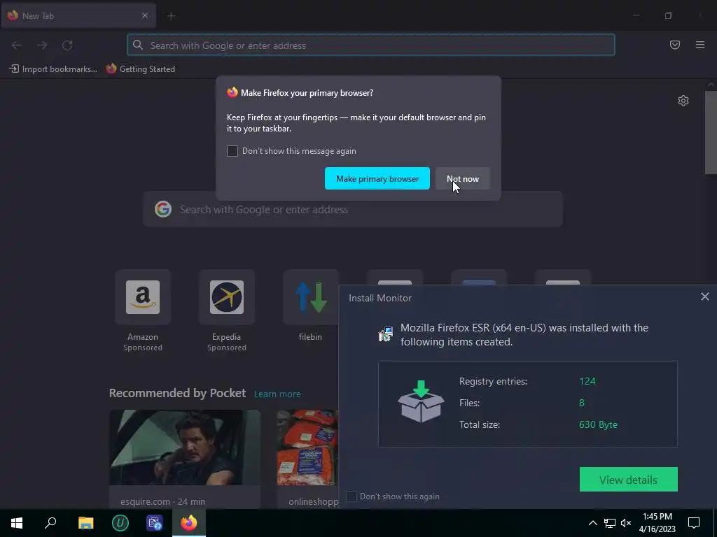The image size is (717, 537).
Task: Select the New Tab browser tab
Action: (78, 15)
